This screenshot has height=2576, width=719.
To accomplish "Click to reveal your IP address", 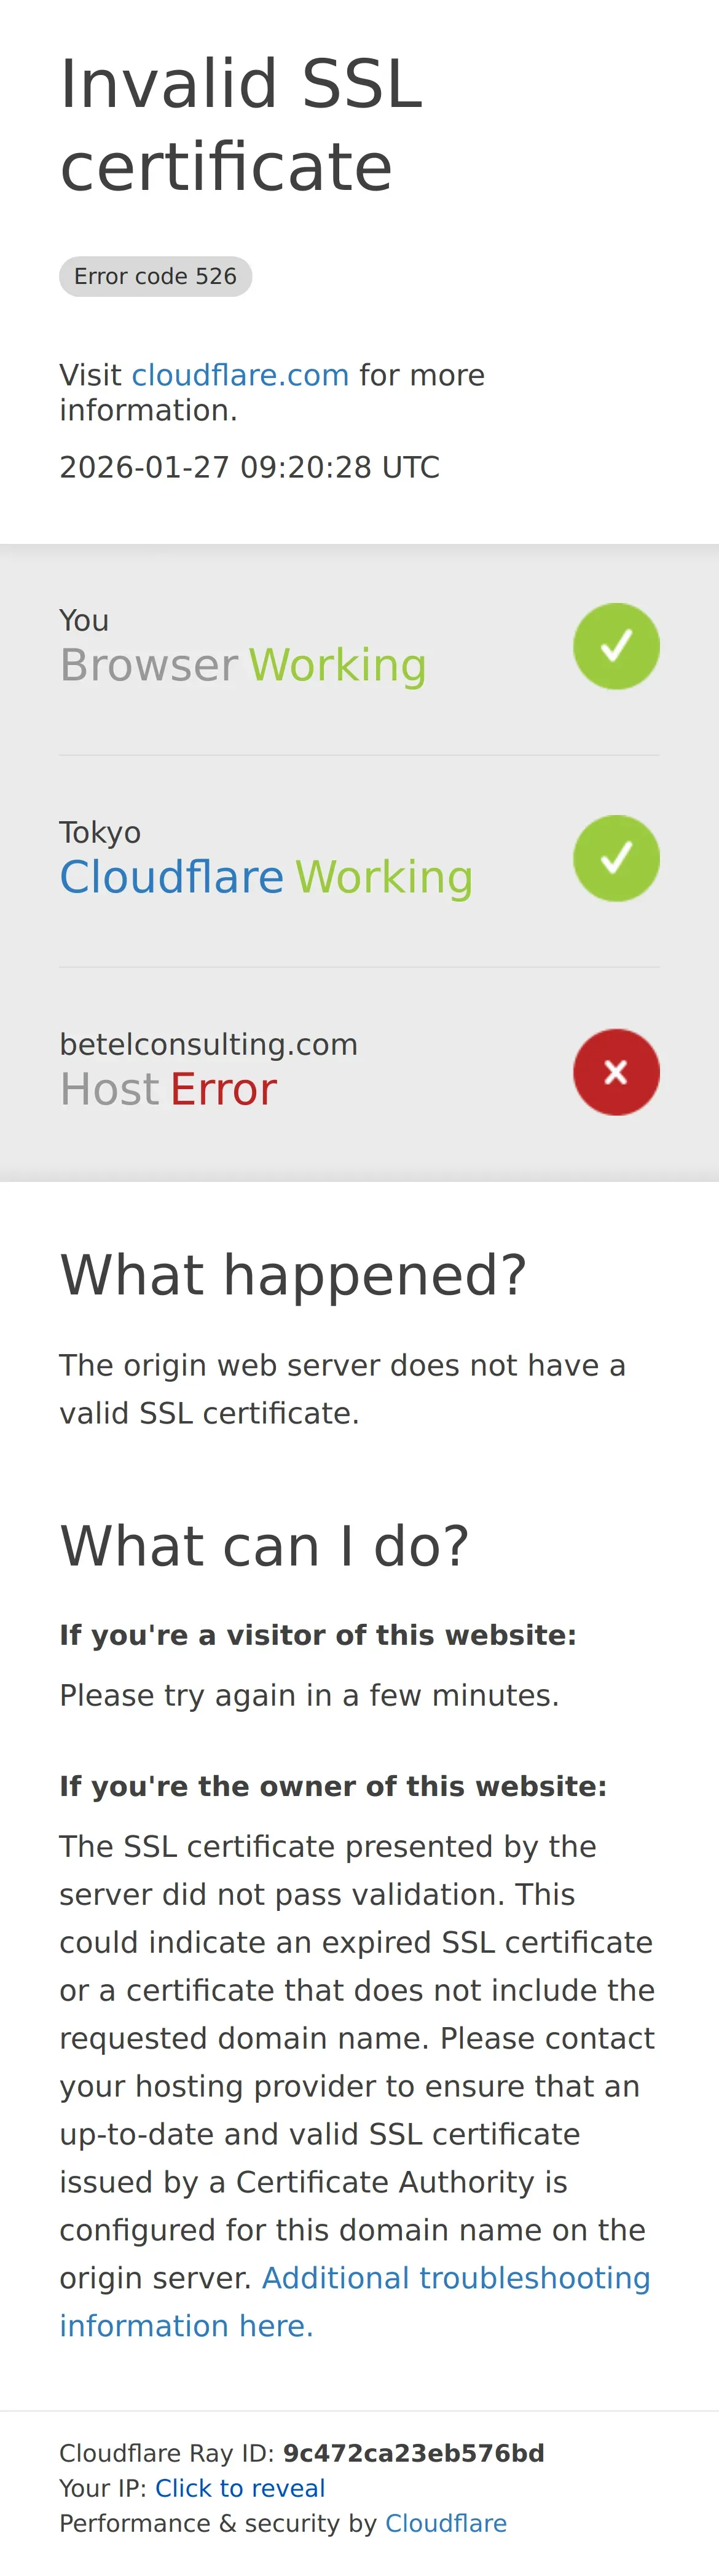I will point(240,2487).
